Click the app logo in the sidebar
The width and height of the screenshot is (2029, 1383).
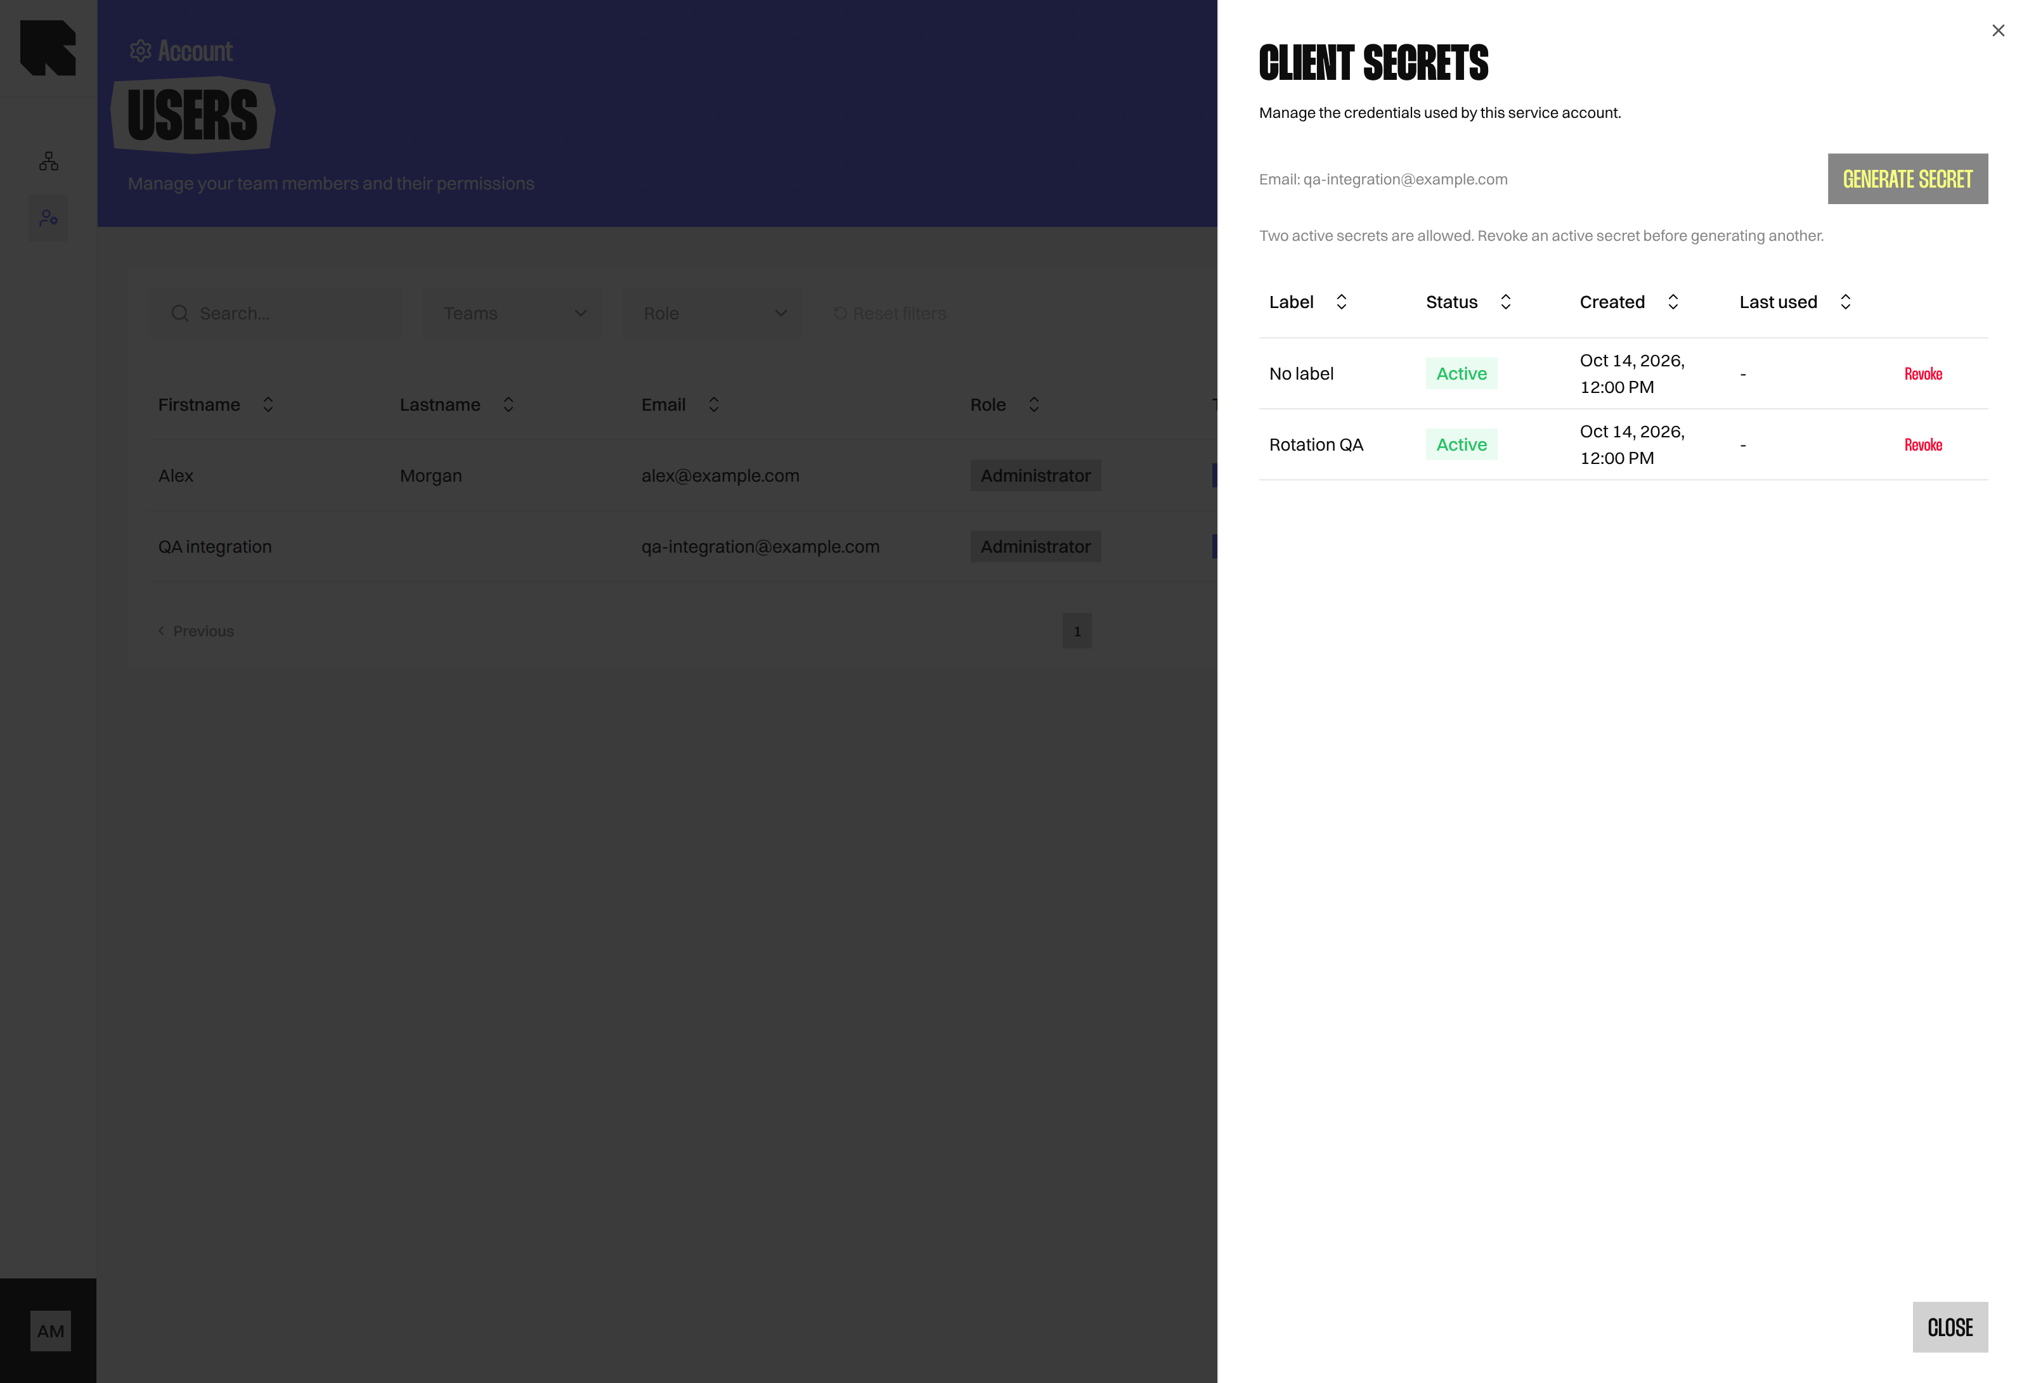coord(48,48)
